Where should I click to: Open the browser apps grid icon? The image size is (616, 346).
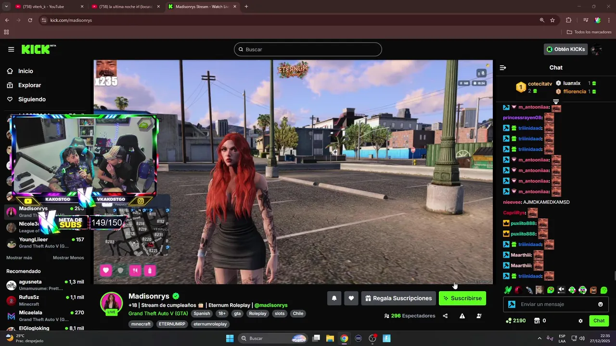point(6,32)
